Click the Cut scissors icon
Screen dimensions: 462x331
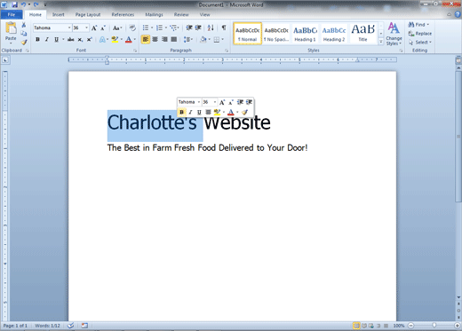click(24, 25)
